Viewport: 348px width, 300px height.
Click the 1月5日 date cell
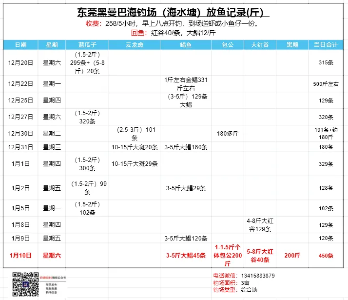[20, 208]
